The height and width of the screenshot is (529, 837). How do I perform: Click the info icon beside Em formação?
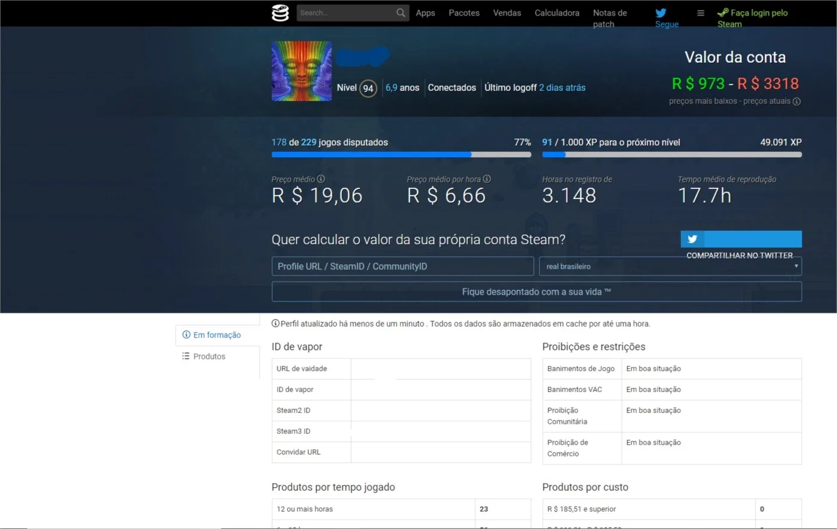[x=186, y=335]
